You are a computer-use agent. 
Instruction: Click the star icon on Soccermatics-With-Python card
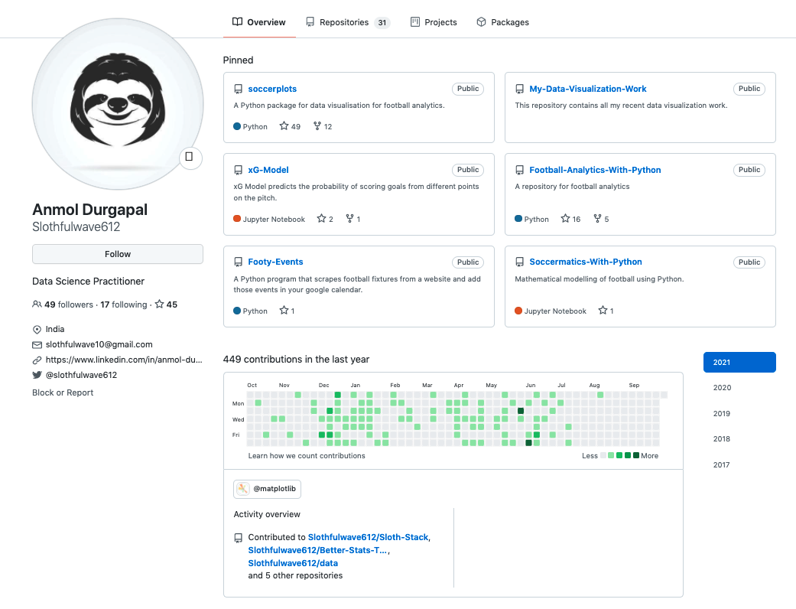point(603,311)
